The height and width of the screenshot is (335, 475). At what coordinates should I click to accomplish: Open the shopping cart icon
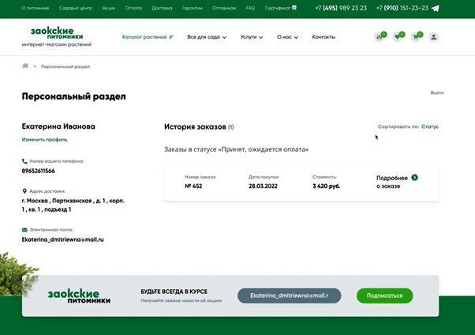click(x=416, y=37)
